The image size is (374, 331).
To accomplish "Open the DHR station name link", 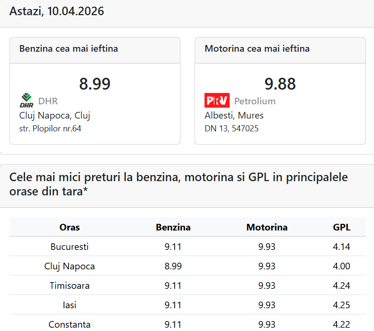I will [x=48, y=101].
